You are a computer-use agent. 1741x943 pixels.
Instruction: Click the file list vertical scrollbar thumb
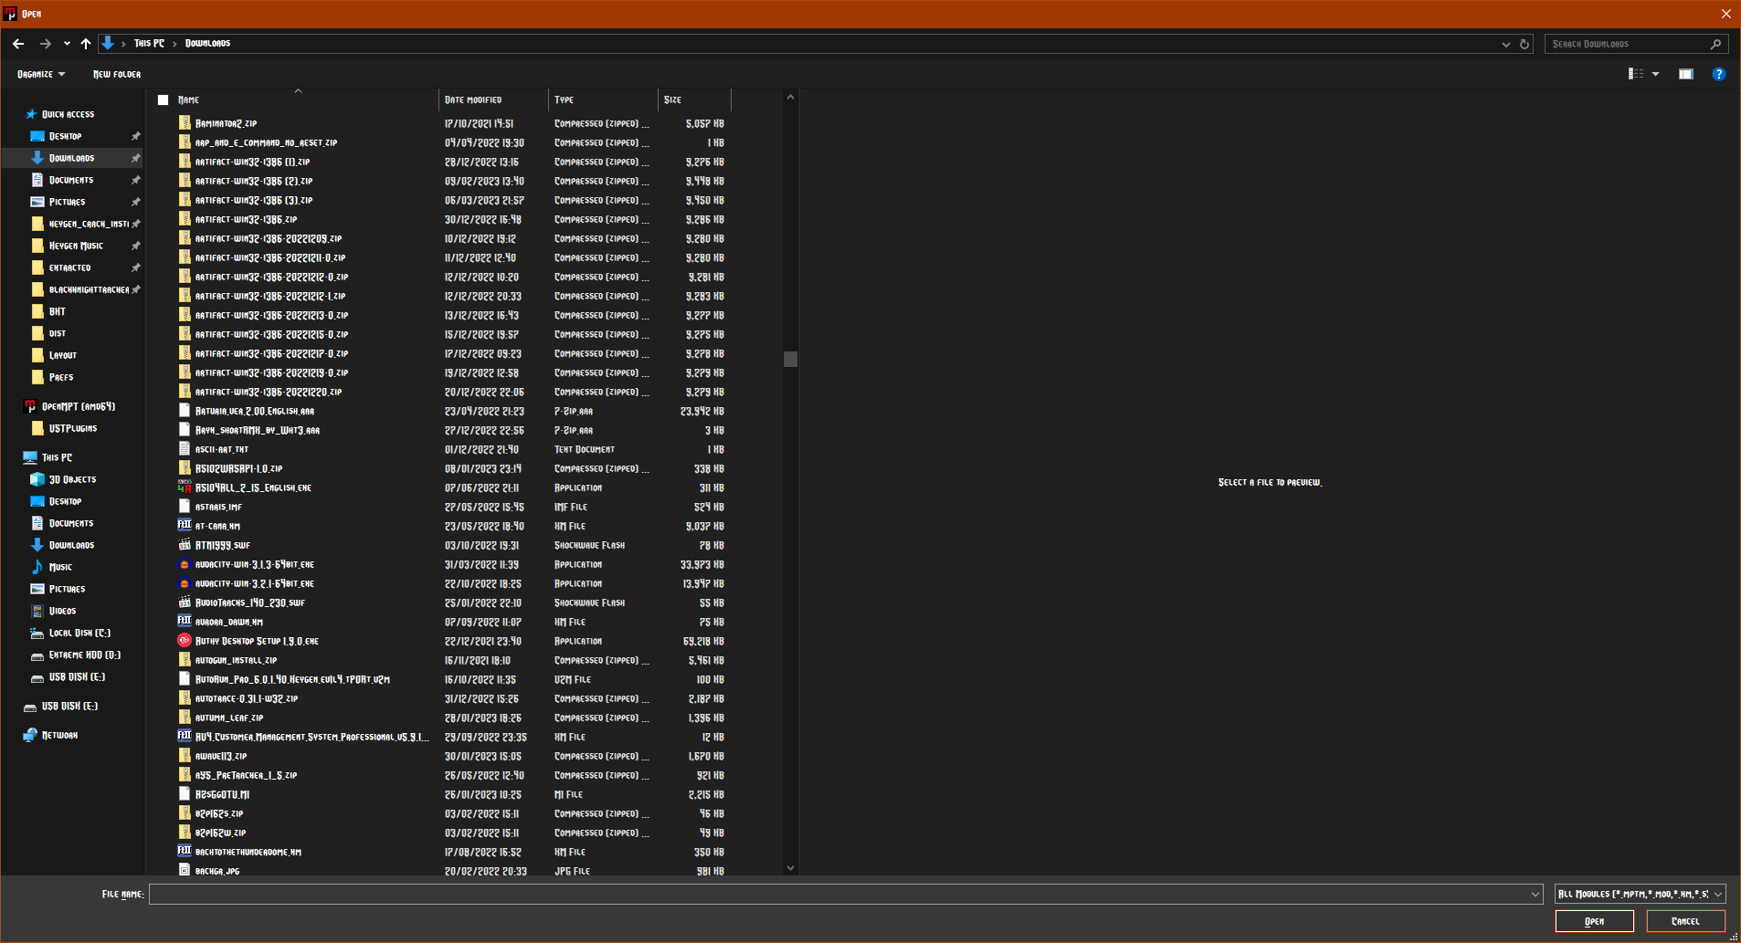pos(790,359)
